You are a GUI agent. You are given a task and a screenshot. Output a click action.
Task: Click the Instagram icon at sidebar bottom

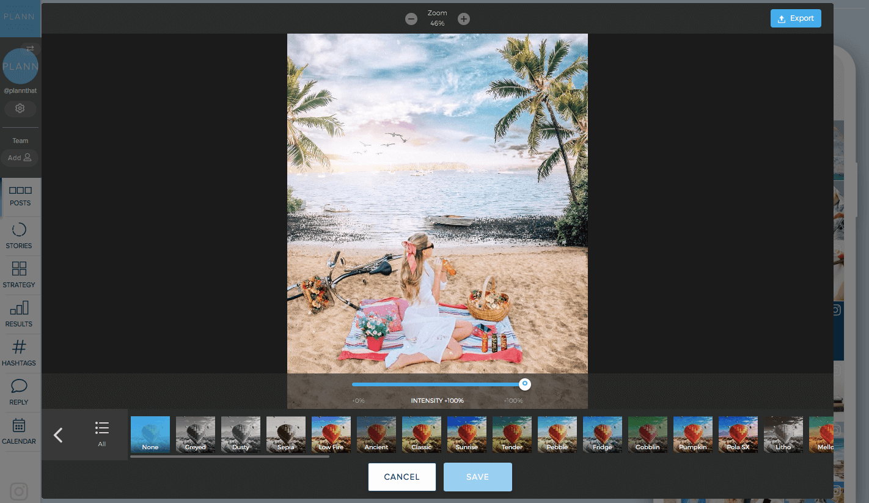tap(19, 491)
